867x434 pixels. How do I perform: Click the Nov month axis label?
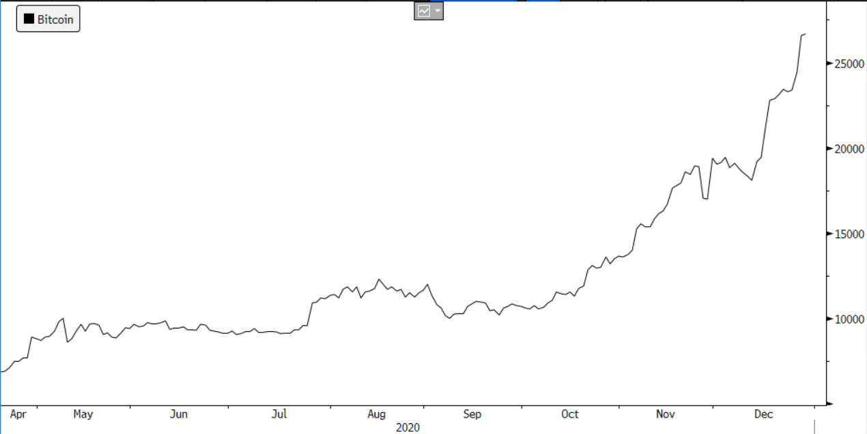click(x=666, y=414)
